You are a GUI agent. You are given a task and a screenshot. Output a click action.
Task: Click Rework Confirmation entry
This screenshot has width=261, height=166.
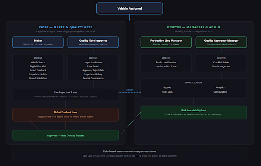[93, 78]
